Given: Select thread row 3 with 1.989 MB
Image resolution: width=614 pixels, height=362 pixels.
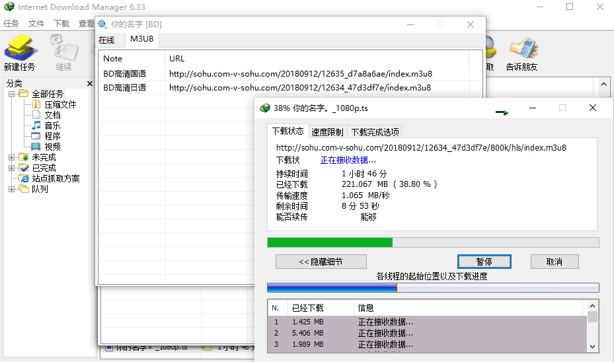Looking at the screenshot, I should [428, 344].
